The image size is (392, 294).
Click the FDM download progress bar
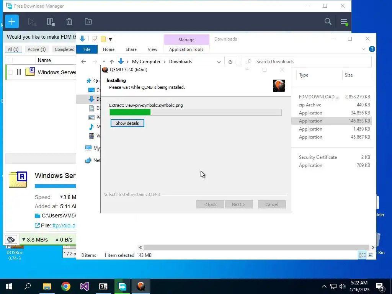(x=55, y=186)
